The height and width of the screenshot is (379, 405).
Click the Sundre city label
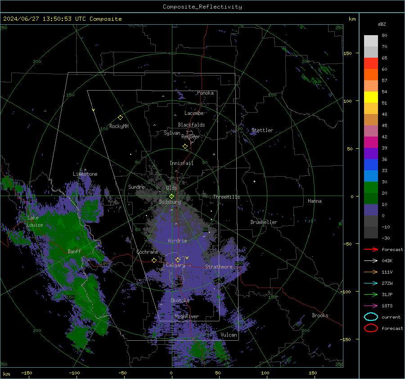[136, 187]
